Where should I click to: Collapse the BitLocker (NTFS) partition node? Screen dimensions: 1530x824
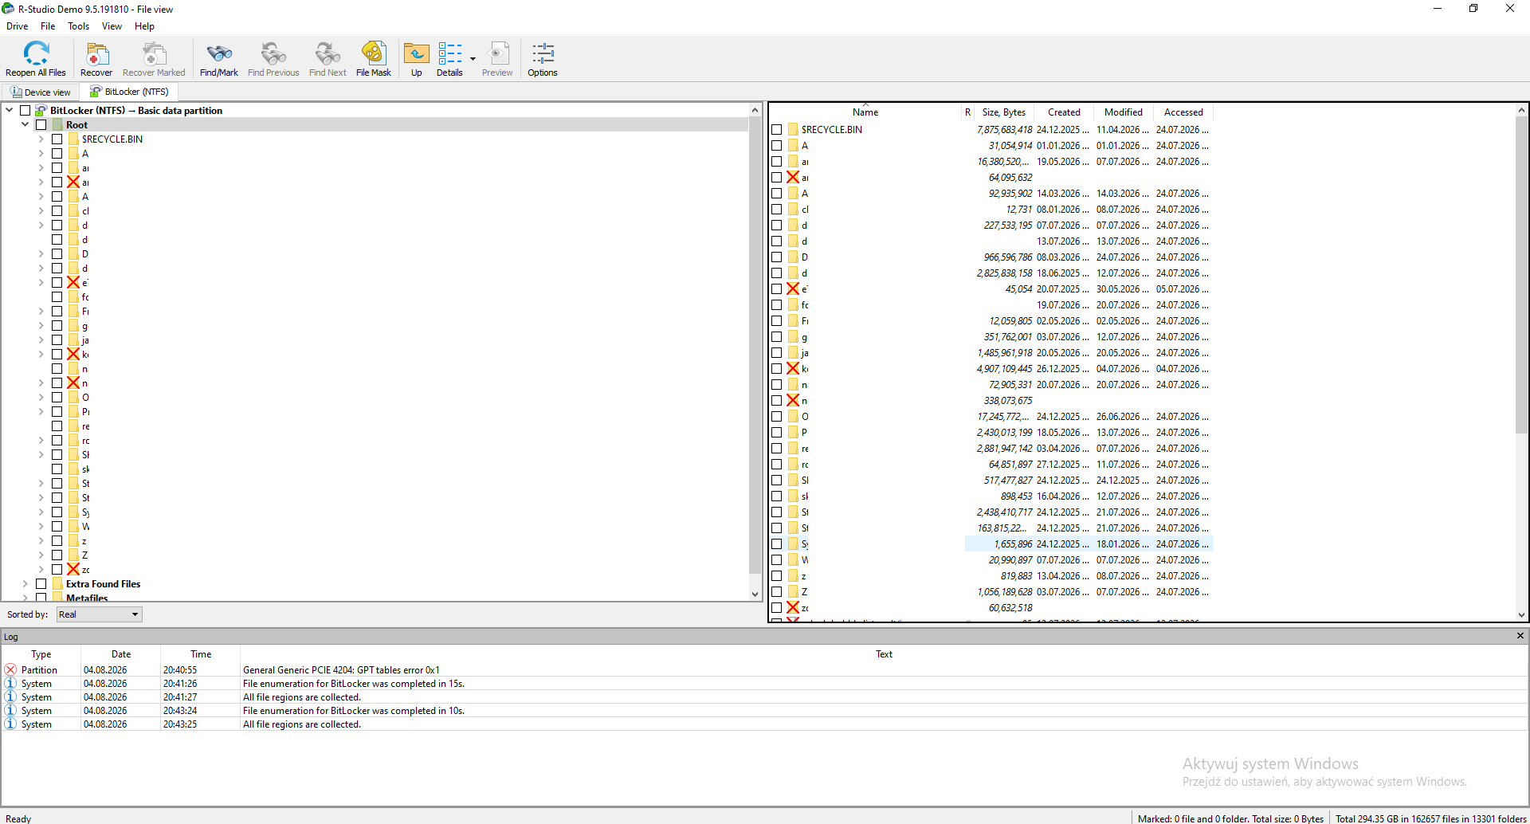click(x=10, y=110)
